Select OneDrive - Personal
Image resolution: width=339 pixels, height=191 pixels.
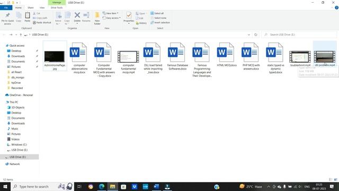(x=21, y=95)
